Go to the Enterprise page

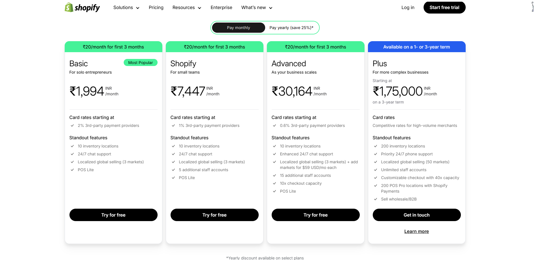click(x=221, y=8)
